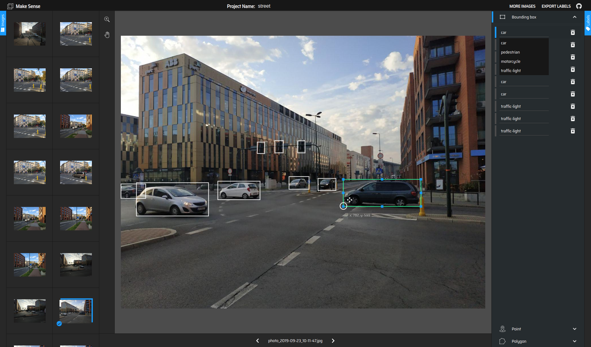
Task: Delete the fifth label, a car
Action: coord(573,82)
